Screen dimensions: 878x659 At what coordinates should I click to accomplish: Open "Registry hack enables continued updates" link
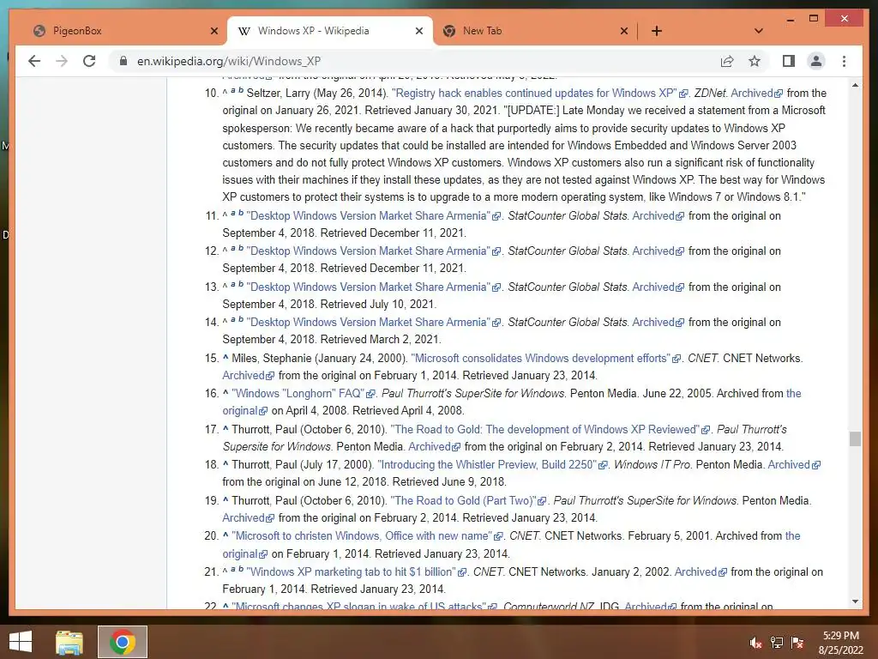point(538,93)
